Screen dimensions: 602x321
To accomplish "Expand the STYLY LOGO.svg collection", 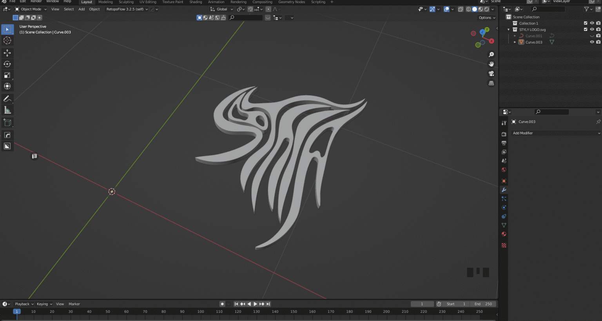I will tap(509, 29).
